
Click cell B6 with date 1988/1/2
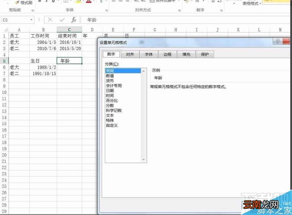(x=43, y=67)
